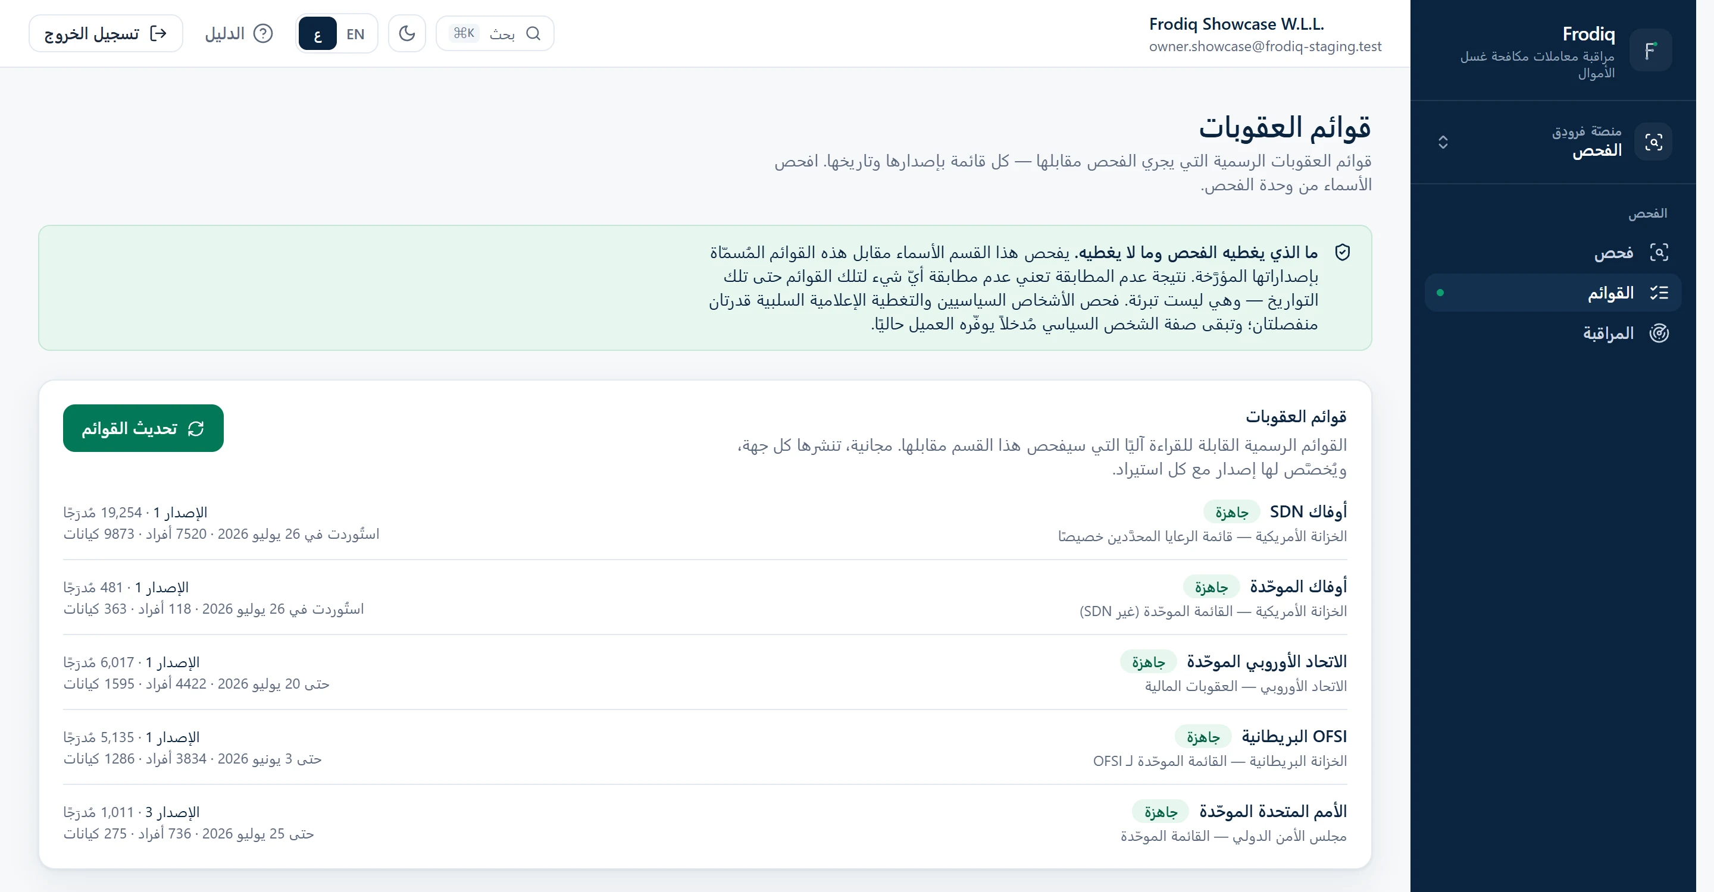Click the تحديث القوائم refresh button
This screenshot has height=892, width=1714.
(x=143, y=428)
